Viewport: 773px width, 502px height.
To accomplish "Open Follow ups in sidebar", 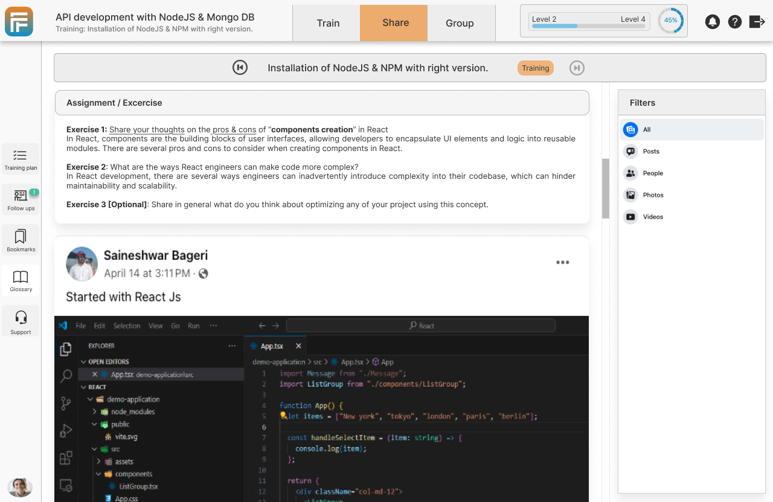I will [x=21, y=200].
